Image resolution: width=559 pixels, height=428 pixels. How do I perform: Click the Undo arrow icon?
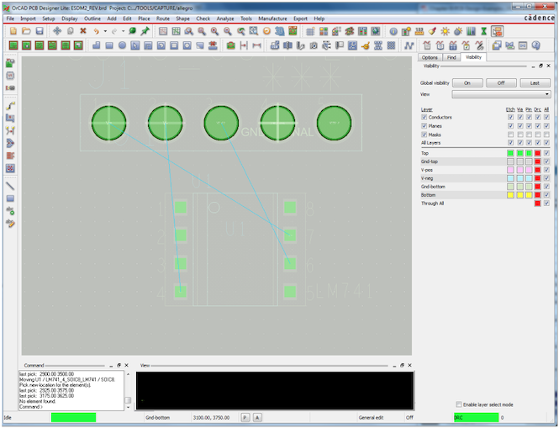(x=96, y=31)
